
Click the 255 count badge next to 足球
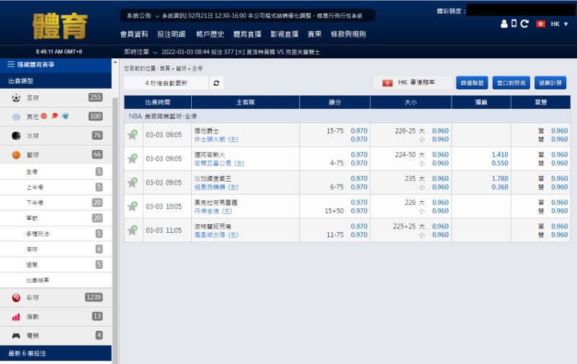(x=95, y=97)
